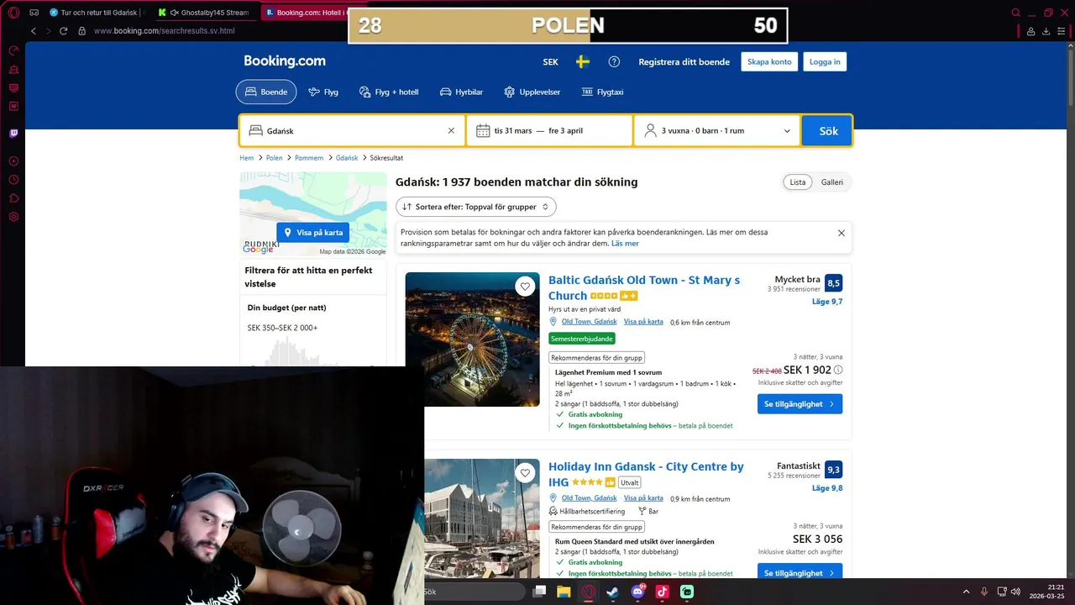The width and height of the screenshot is (1075, 605).
Task: Change currency SEK selector
Action: [551, 62]
